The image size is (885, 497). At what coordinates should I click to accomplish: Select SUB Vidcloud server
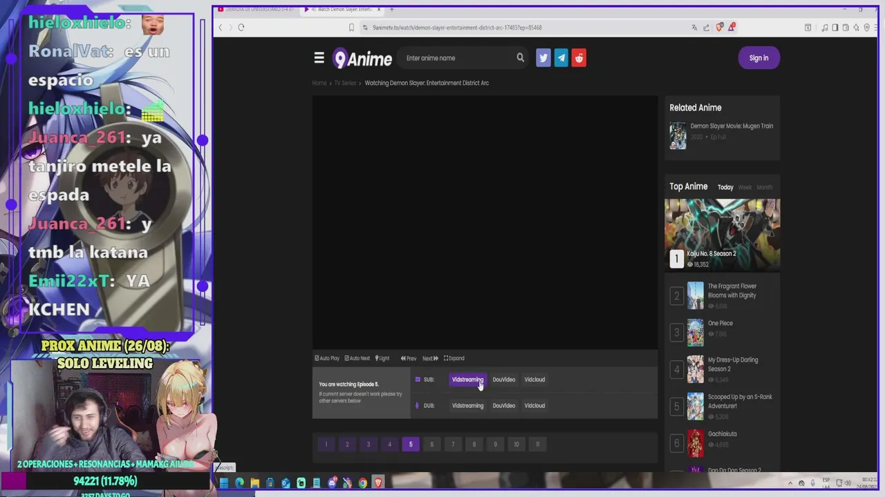[x=534, y=380]
